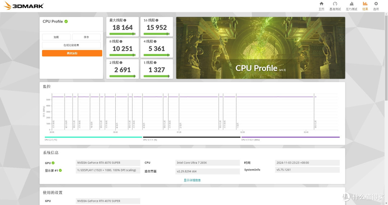
Task: Click green score bar under 18 164
Action: [123, 34]
